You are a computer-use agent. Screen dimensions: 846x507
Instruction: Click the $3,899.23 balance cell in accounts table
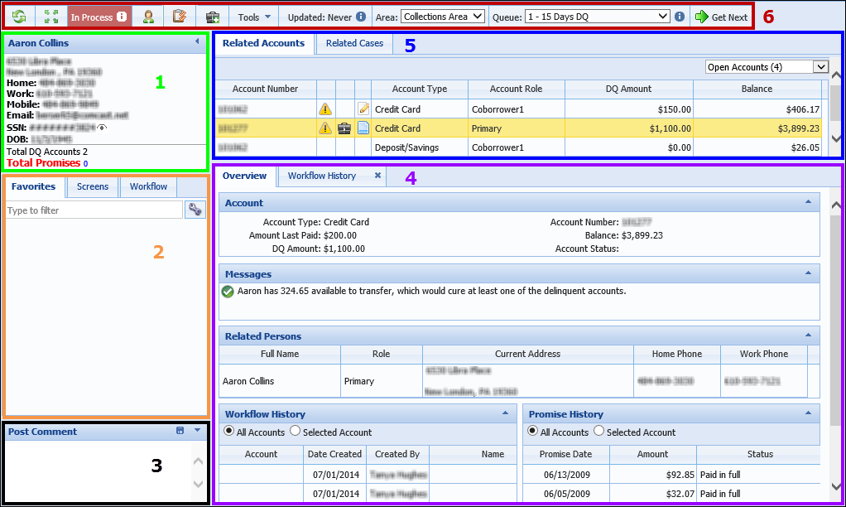[757, 128]
